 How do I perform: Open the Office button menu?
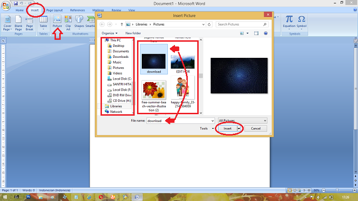[x=6, y=6]
